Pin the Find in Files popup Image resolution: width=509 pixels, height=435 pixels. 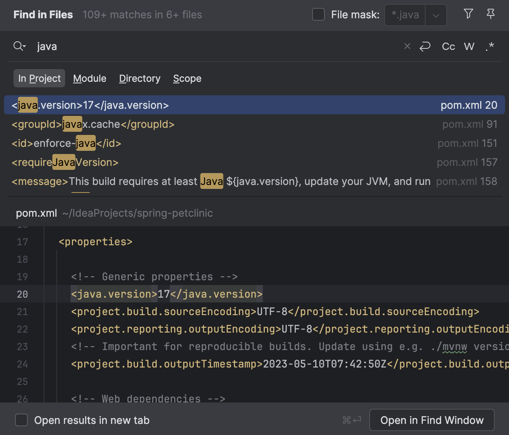491,14
